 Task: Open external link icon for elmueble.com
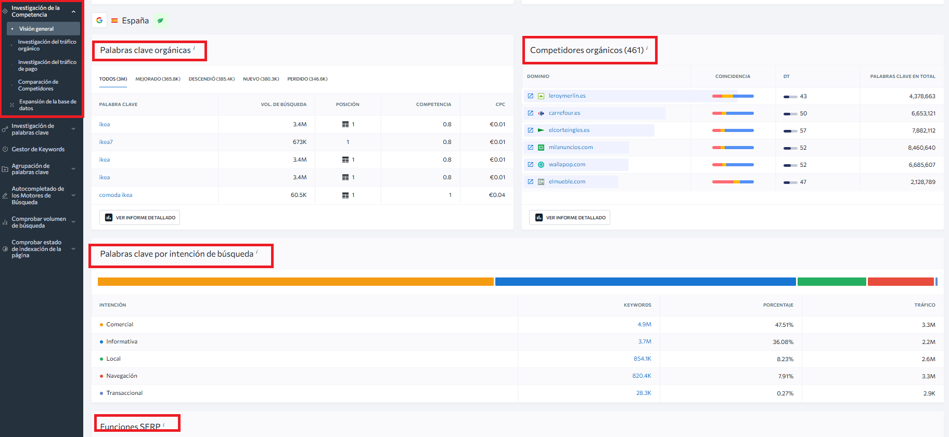click(x=530, y=182)
